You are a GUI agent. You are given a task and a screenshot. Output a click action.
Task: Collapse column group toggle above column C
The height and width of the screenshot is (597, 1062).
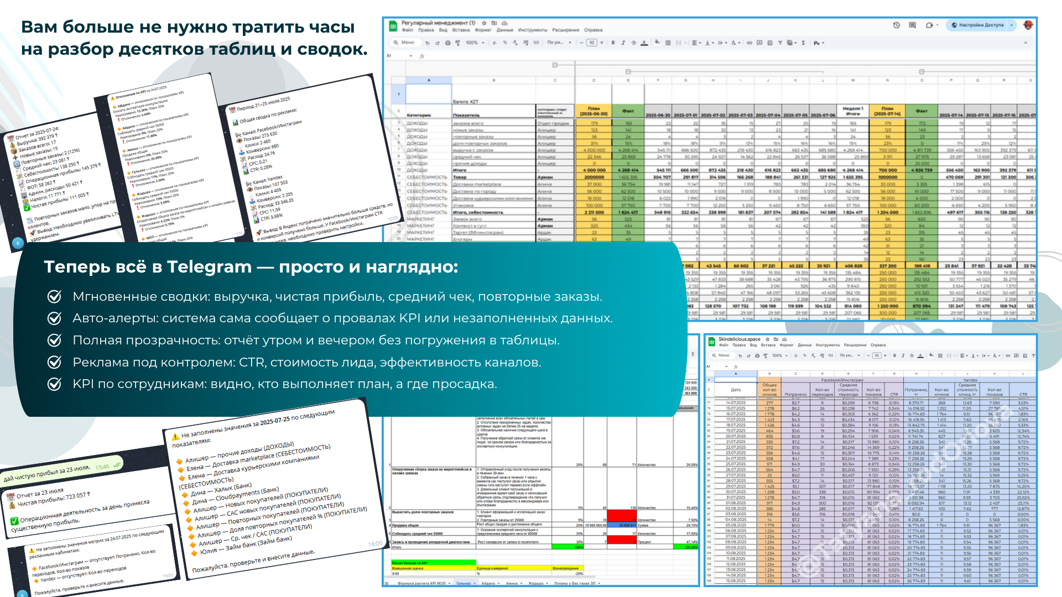tap(555, 65)
